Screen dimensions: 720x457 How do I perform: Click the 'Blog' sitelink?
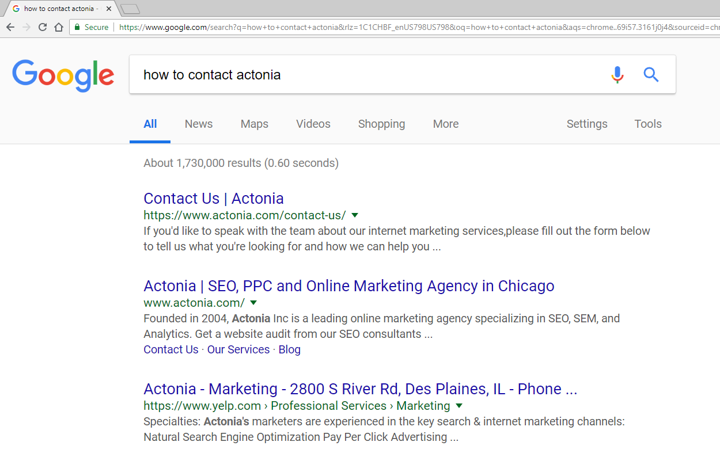pyautogui.click(x=290, y=349)
